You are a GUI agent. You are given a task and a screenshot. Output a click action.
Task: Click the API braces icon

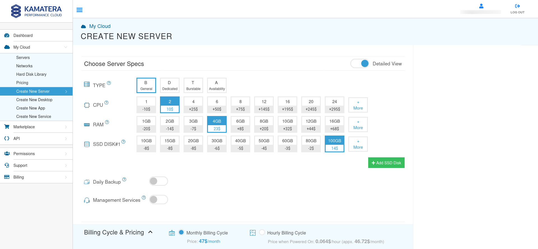(x=7, y=138)
